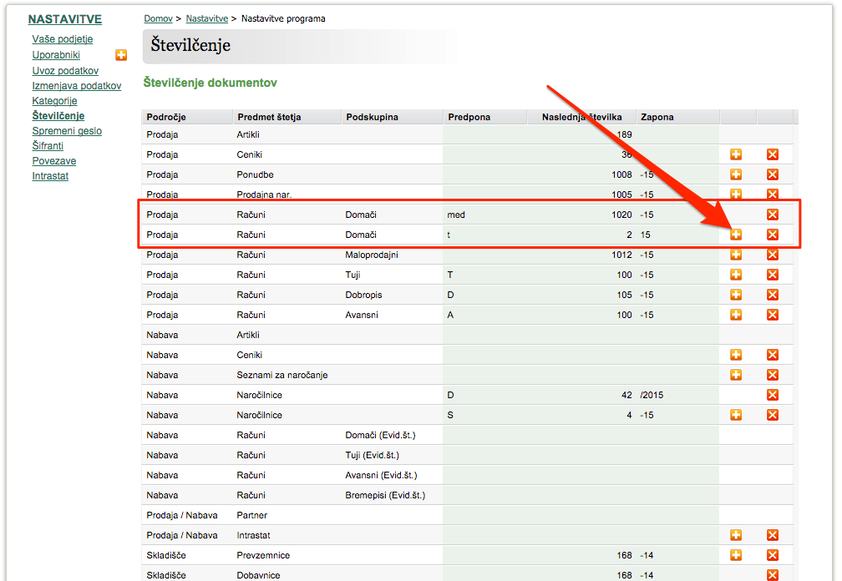Open Uvoz podatkov page
Screen dimensions: 842x581
[65, 70]
